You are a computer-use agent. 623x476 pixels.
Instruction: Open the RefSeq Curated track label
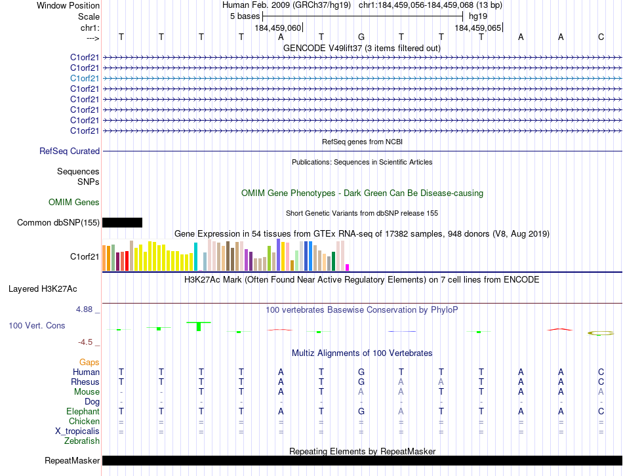click(69, 151)
